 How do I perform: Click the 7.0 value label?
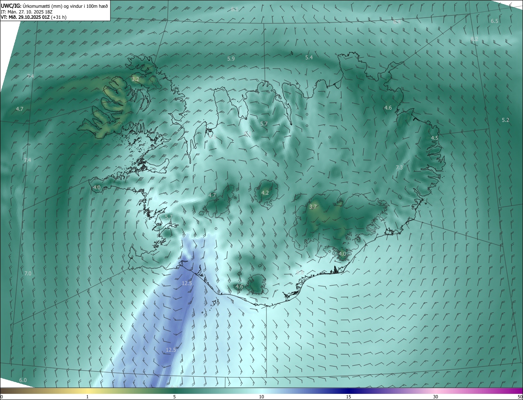click(x=28, y=273)
